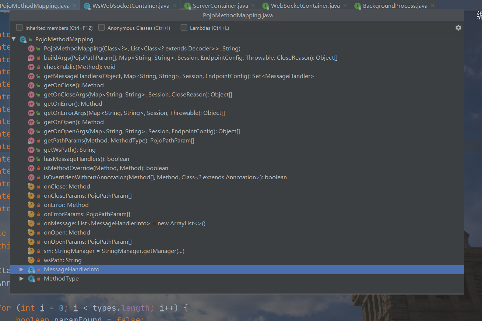Click method icon beside getPathParams
Viewport: 482px width, 321px height.
(x=31, y=141)
